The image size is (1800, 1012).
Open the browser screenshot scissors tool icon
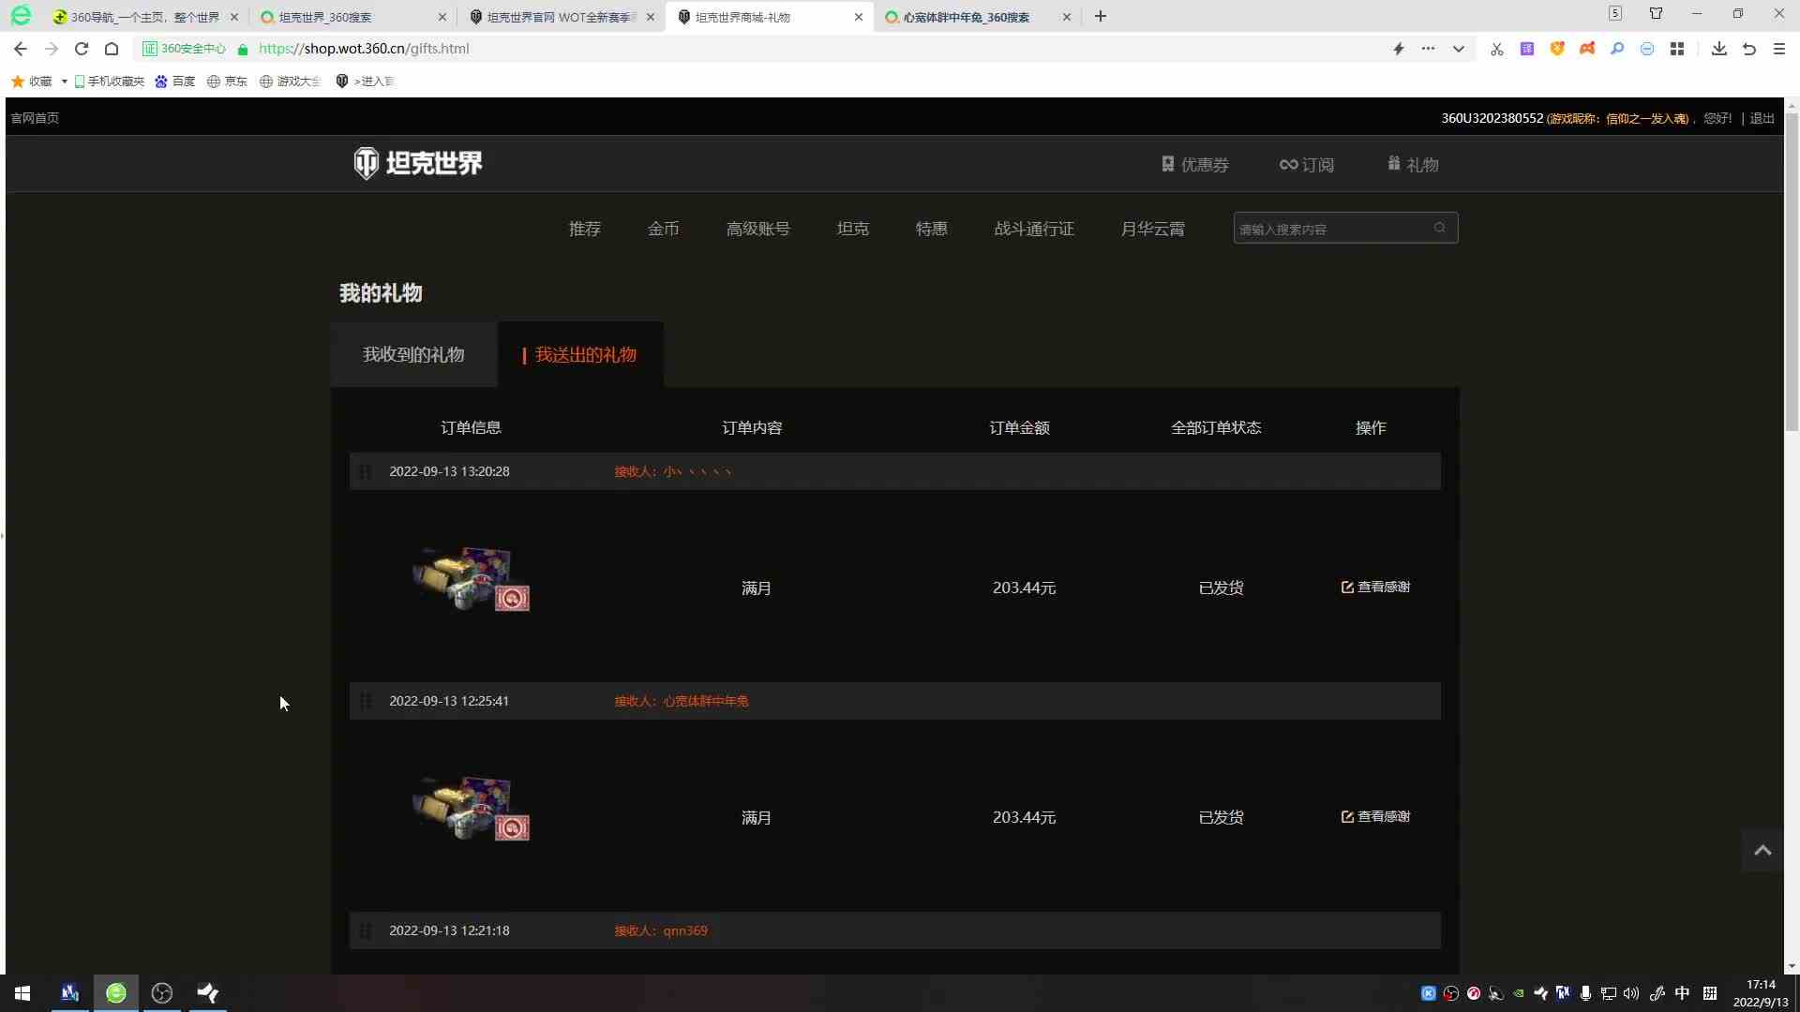click(x=1496, y=49)
